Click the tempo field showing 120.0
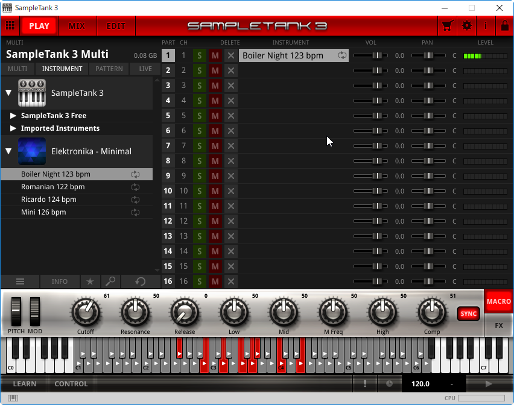 420,384
